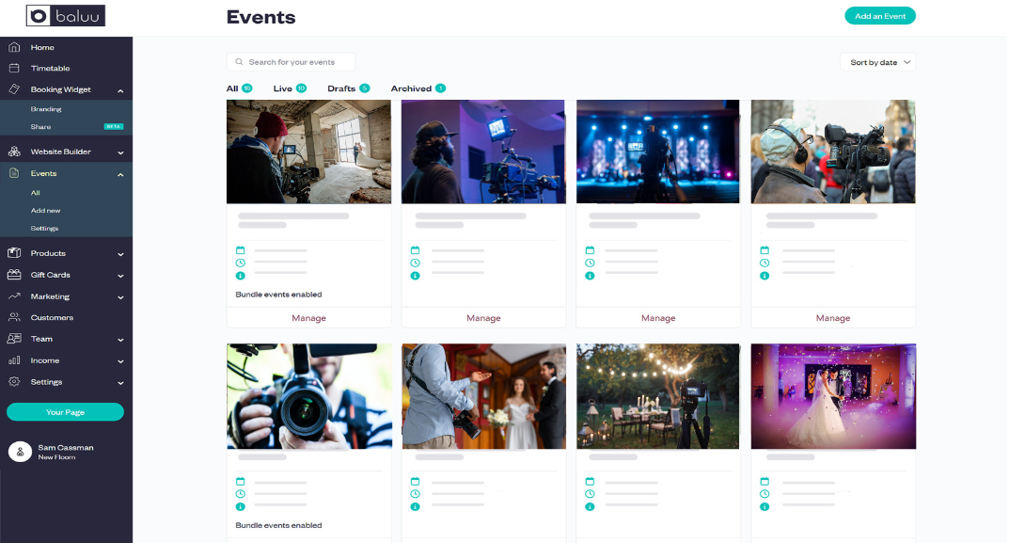Click the Marketing trend-line icon
Image resolution: width=1009 pixels, height=543 pixels.
coord(14,296)
